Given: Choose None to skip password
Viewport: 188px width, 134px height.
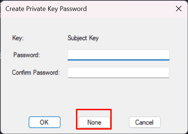Looking at the screenshot, I should point(94,122).
